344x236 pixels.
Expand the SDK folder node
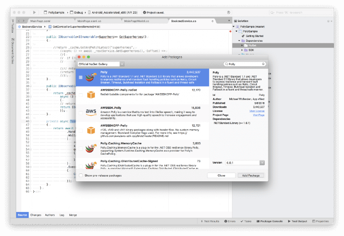tap(242, 50)
